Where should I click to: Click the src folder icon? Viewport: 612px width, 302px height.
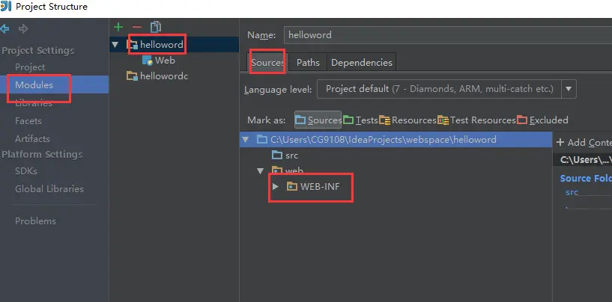coord(276,155)
